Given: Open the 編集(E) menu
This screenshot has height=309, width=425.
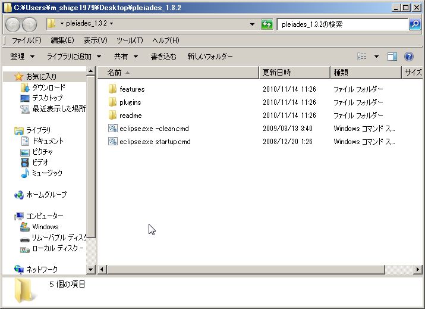Looking at the screenshot, I should 62,40.
